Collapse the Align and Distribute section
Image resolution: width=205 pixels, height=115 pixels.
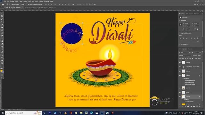[179, 33]
